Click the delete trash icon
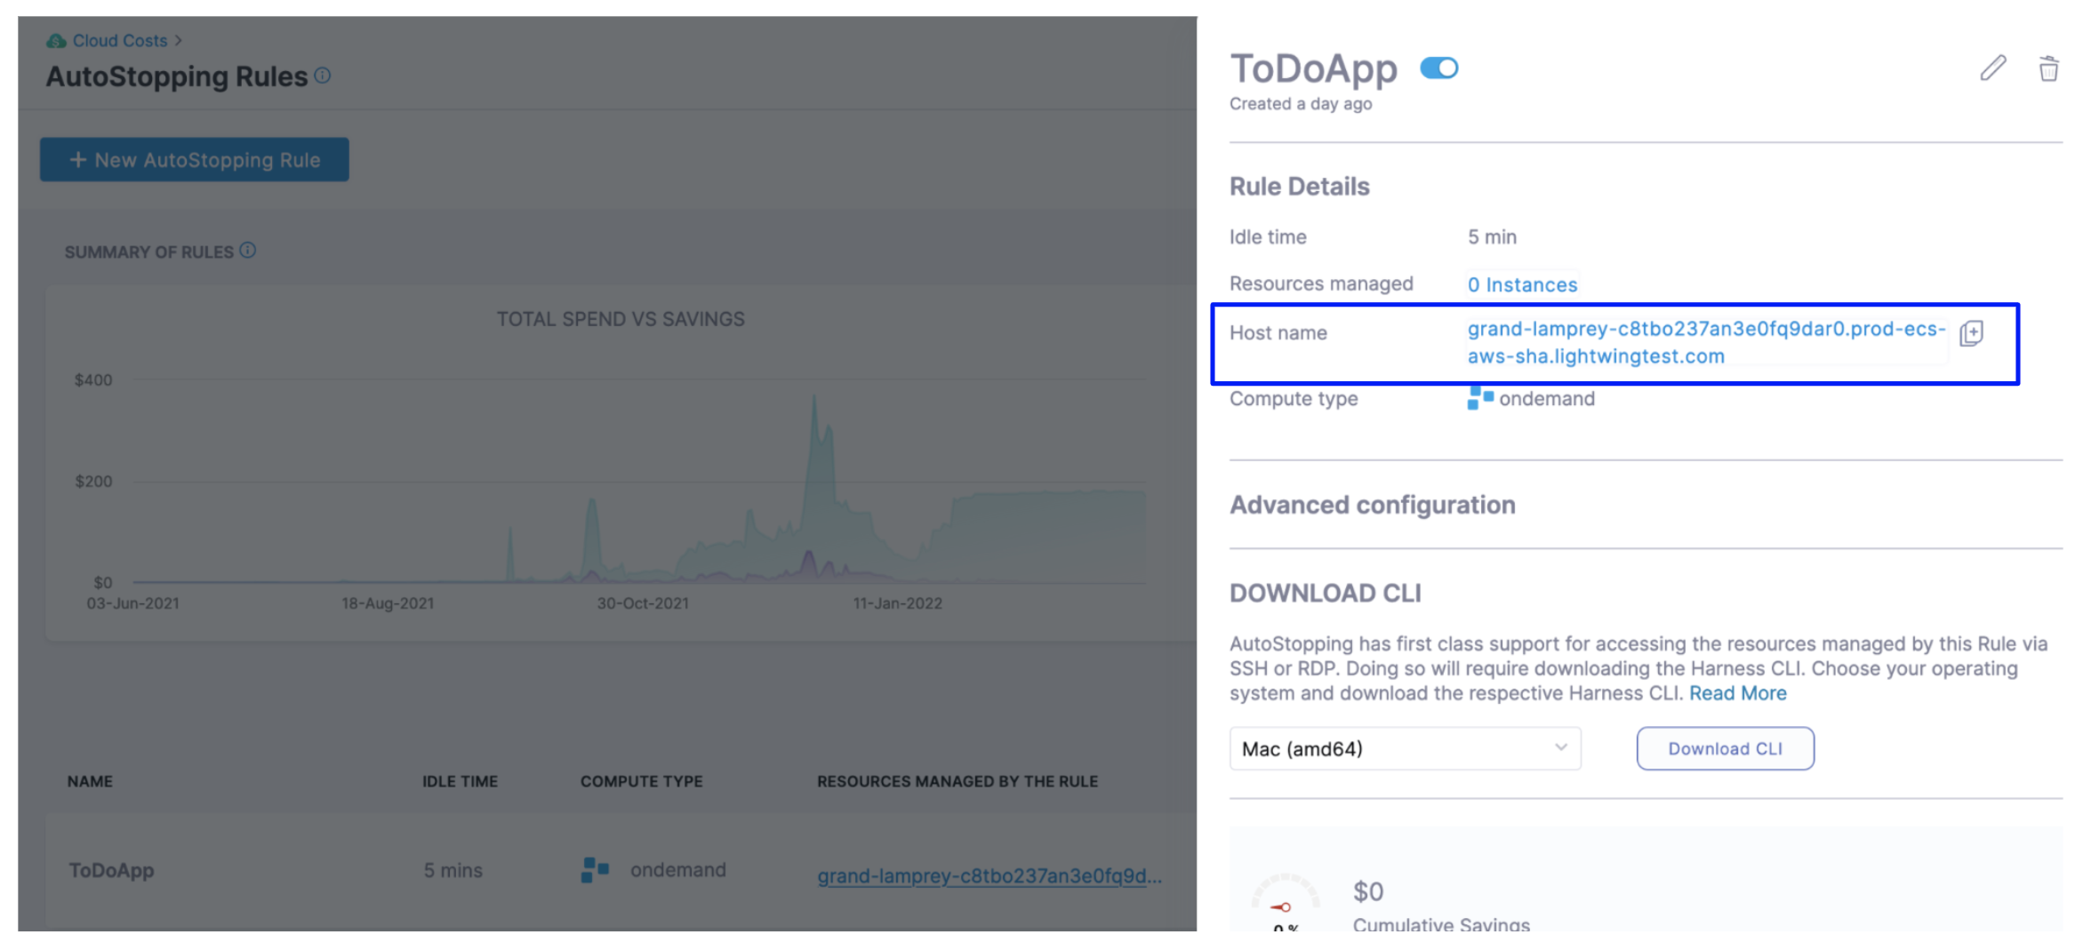Viewport: 2091px width, 942px height. 2048,68
